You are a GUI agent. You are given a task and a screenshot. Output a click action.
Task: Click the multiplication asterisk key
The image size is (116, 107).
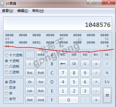(96, 82)
